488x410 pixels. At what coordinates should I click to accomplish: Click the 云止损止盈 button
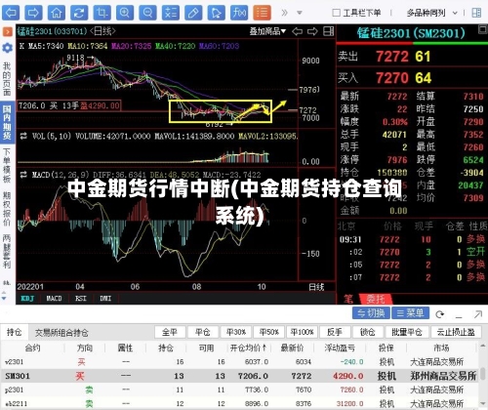456,332
